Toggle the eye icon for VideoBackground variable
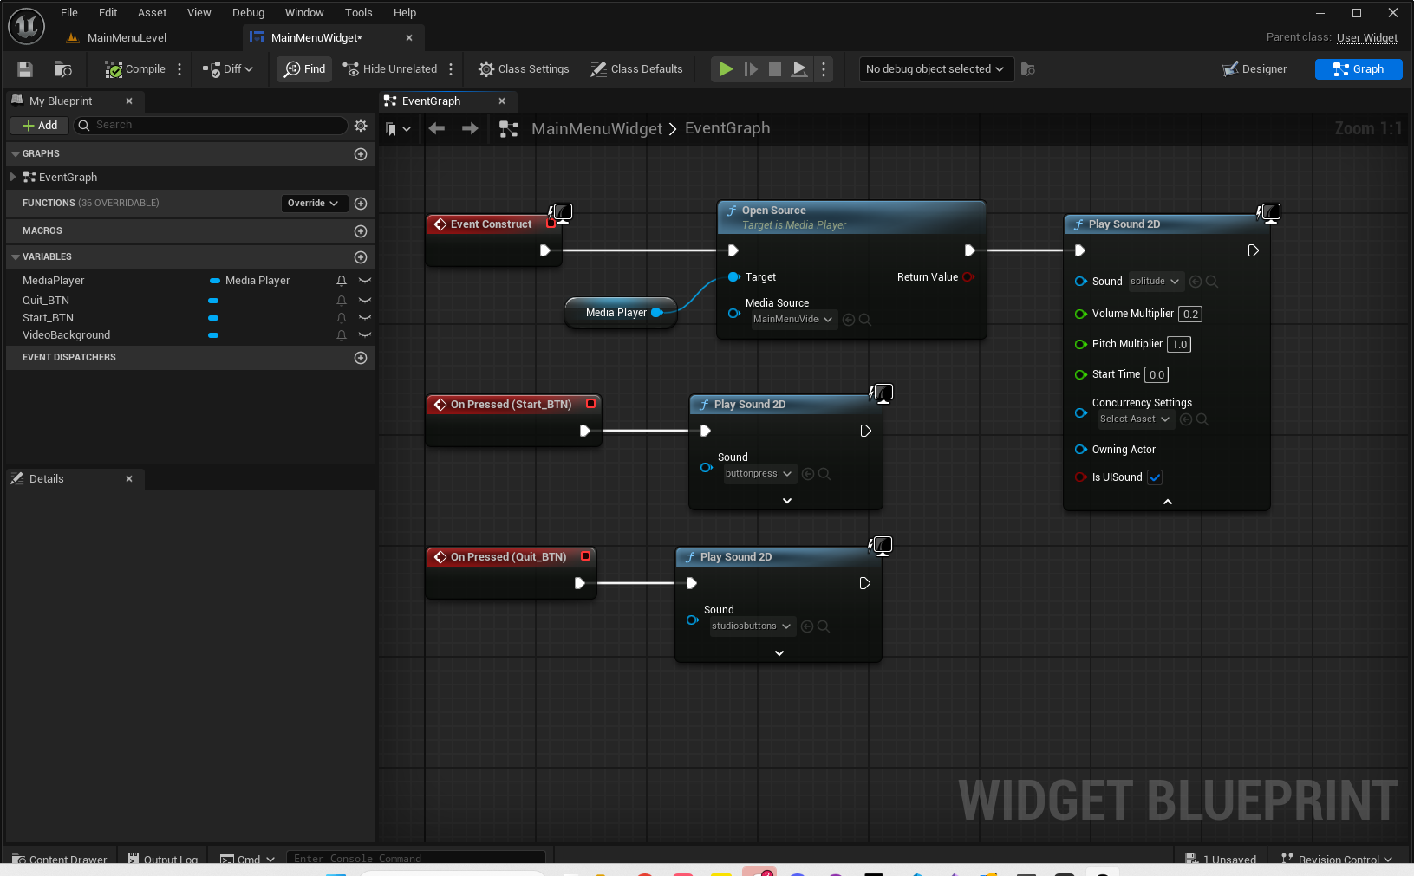Screen dimensions: 1414x876 coord(365,335)
